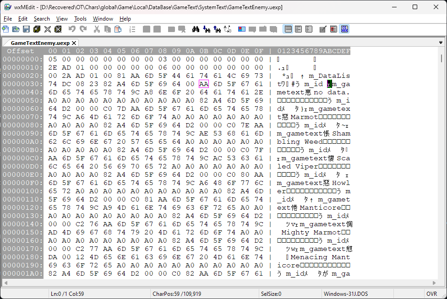Redo the last edit

[83, 29]
